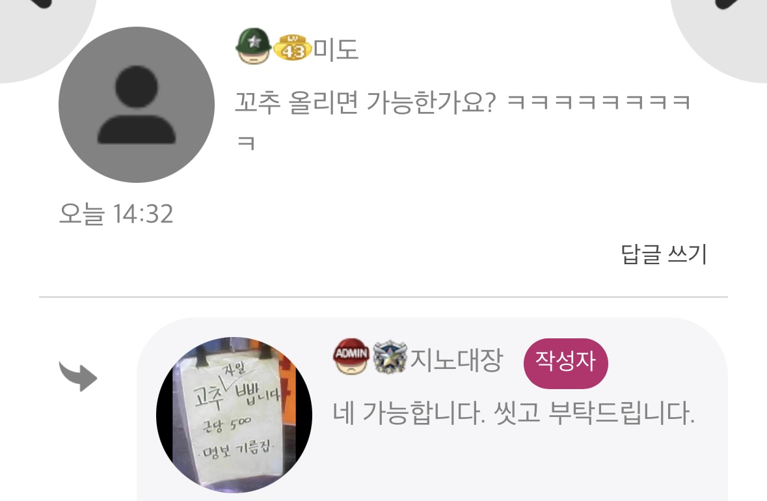Select 미도's comment about 꼬추

pos(463,122)
